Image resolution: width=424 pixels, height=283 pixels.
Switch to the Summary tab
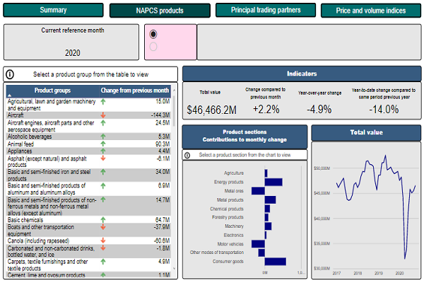coord(53,11)
